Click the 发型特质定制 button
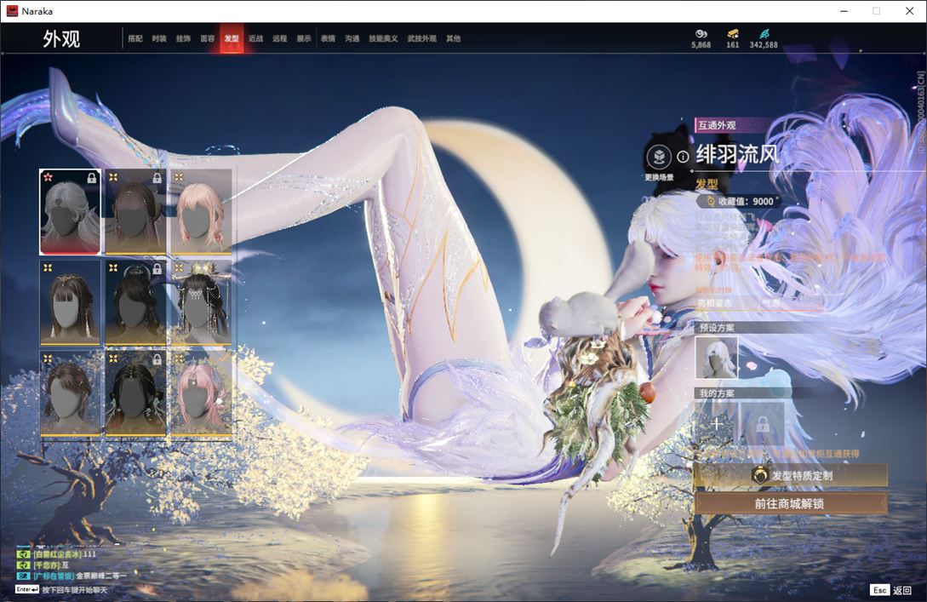This screenshot has width=927, height=602. [791, 476]
